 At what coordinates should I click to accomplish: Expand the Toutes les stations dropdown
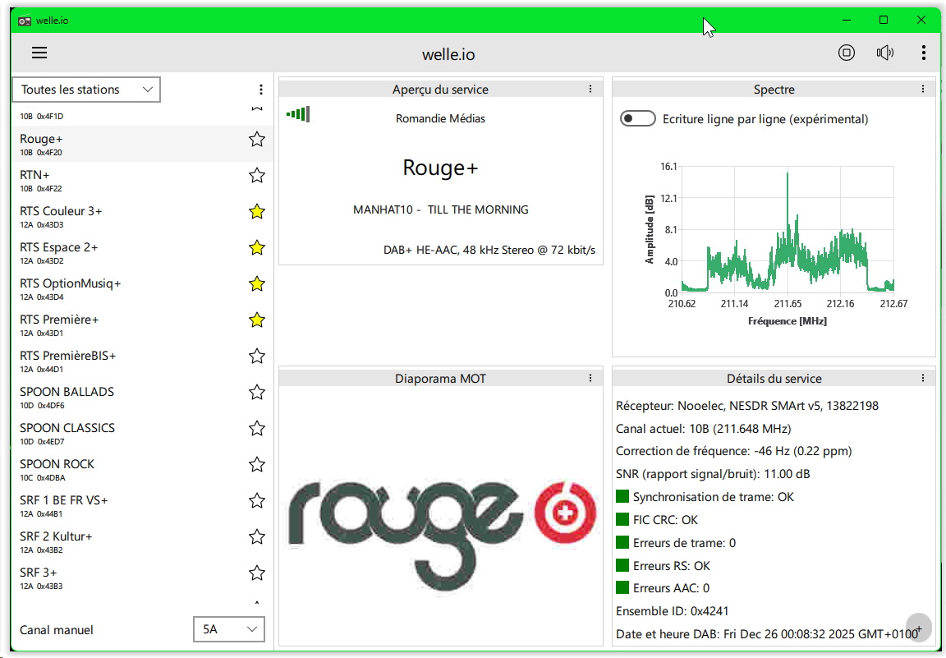pyautogui.click(x=86, y=90)
